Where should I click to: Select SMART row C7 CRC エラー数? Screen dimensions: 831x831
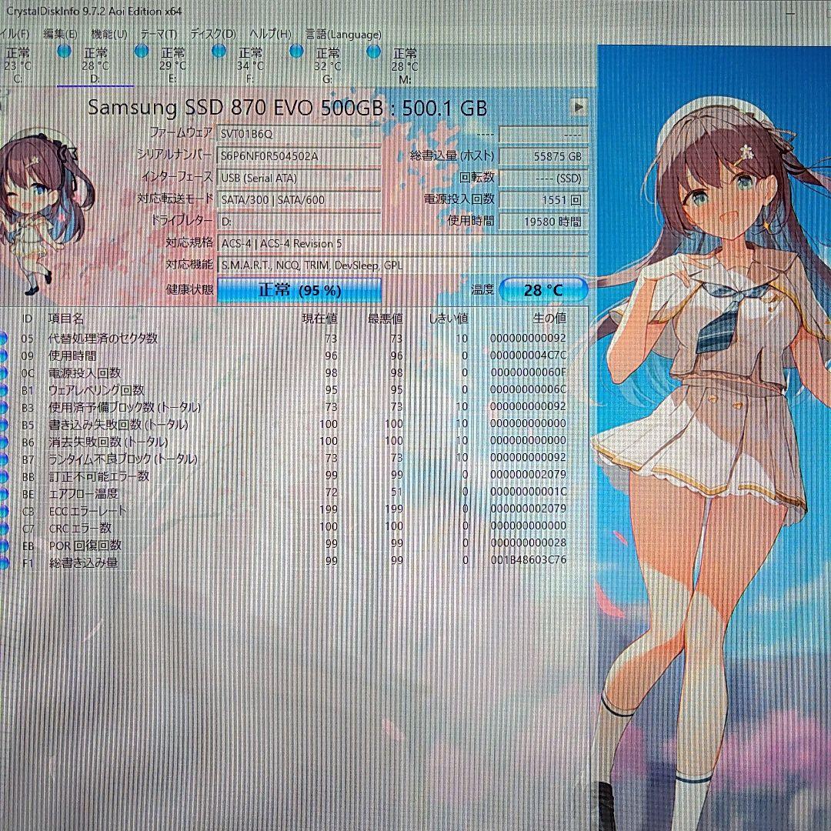coord(294,527)
